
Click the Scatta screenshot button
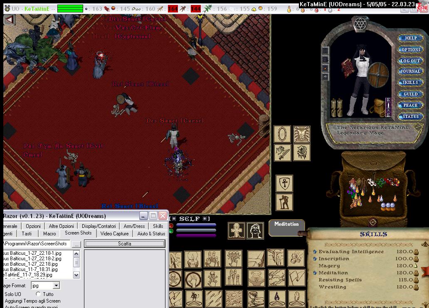click(124, 244)
